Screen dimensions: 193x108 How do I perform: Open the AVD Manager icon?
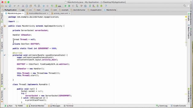coord(94,6)
